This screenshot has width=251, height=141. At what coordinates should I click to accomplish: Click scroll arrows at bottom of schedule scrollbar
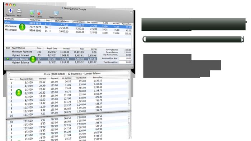pos(129,107)
